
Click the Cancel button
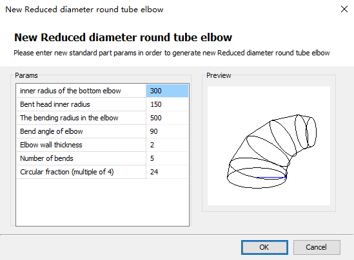[317, 247]
